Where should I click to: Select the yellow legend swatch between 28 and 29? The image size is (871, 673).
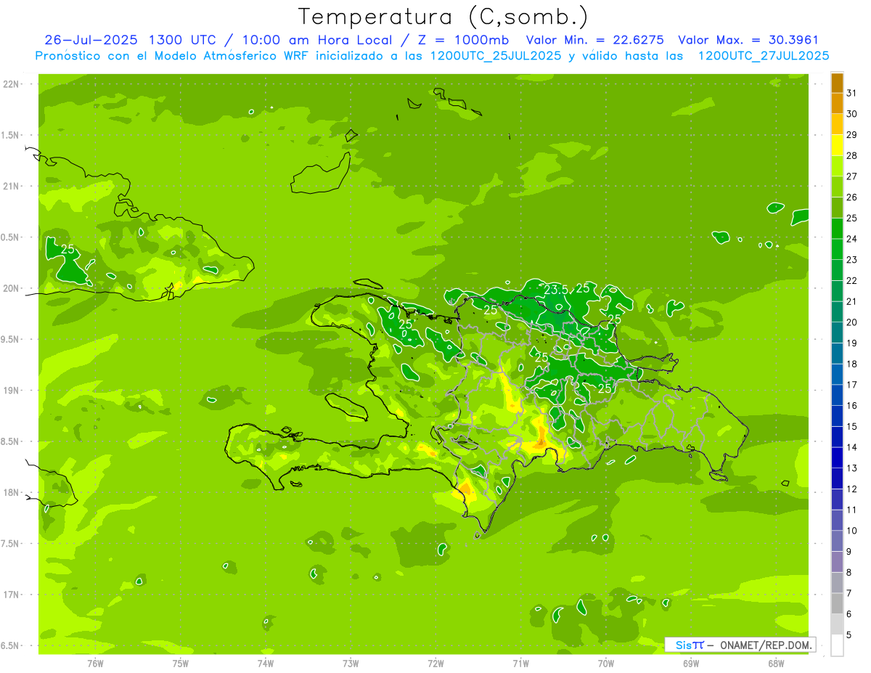tap(837, 145)
